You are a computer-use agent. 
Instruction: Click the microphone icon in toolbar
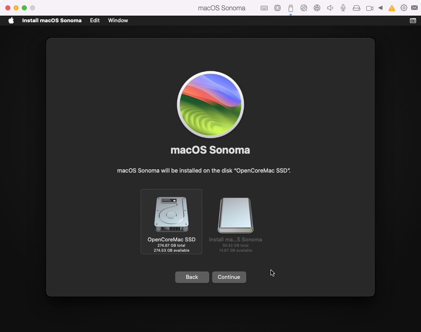343,8
